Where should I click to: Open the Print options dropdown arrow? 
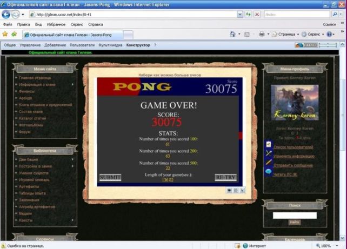(268, 34)
